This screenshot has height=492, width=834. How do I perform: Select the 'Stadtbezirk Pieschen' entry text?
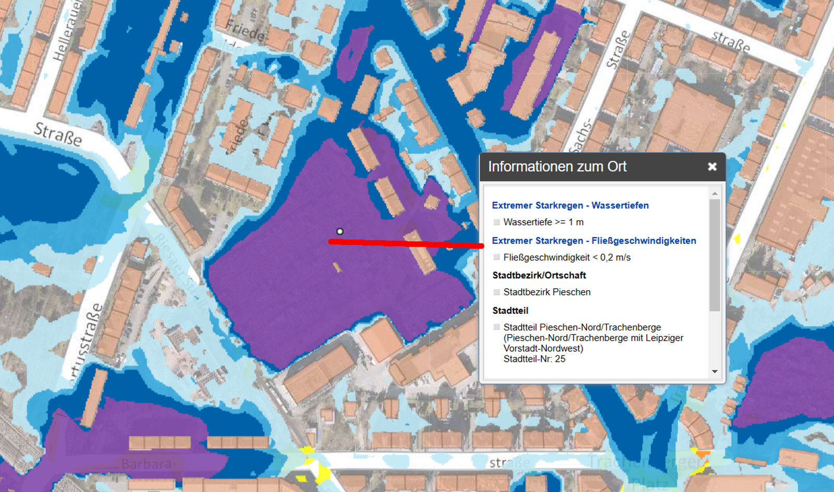tap(546, 292)
